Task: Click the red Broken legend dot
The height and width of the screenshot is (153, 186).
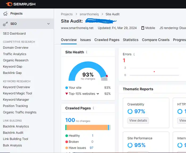Action: pyautogui.click(x=67, y=142)
